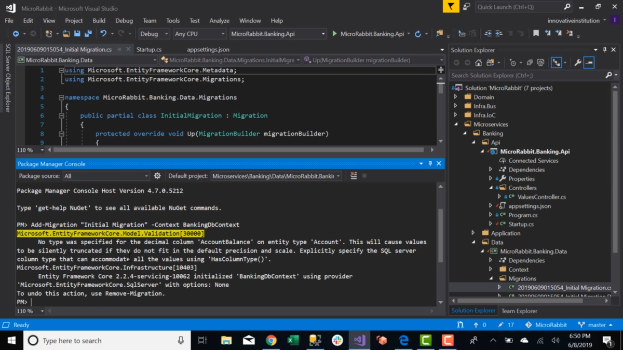
Task: Click the Collapse All icon in Solution Explorer
Action: coord(530,63)
